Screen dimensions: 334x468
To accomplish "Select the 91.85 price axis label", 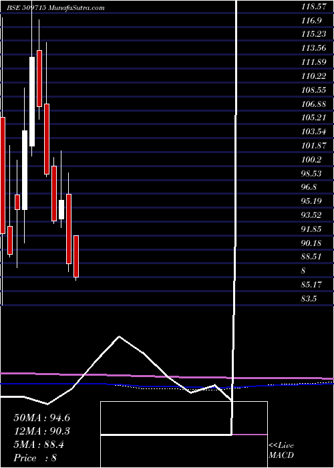I will tap(311, 229).
